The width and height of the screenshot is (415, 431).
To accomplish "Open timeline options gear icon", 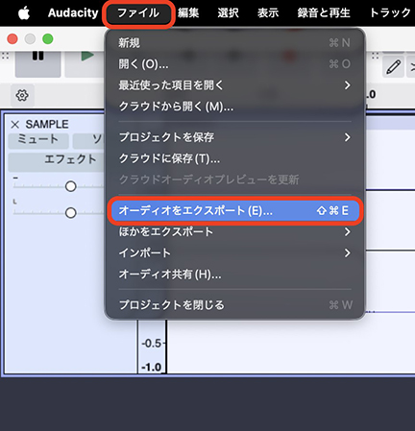I will tap(22, 95).
